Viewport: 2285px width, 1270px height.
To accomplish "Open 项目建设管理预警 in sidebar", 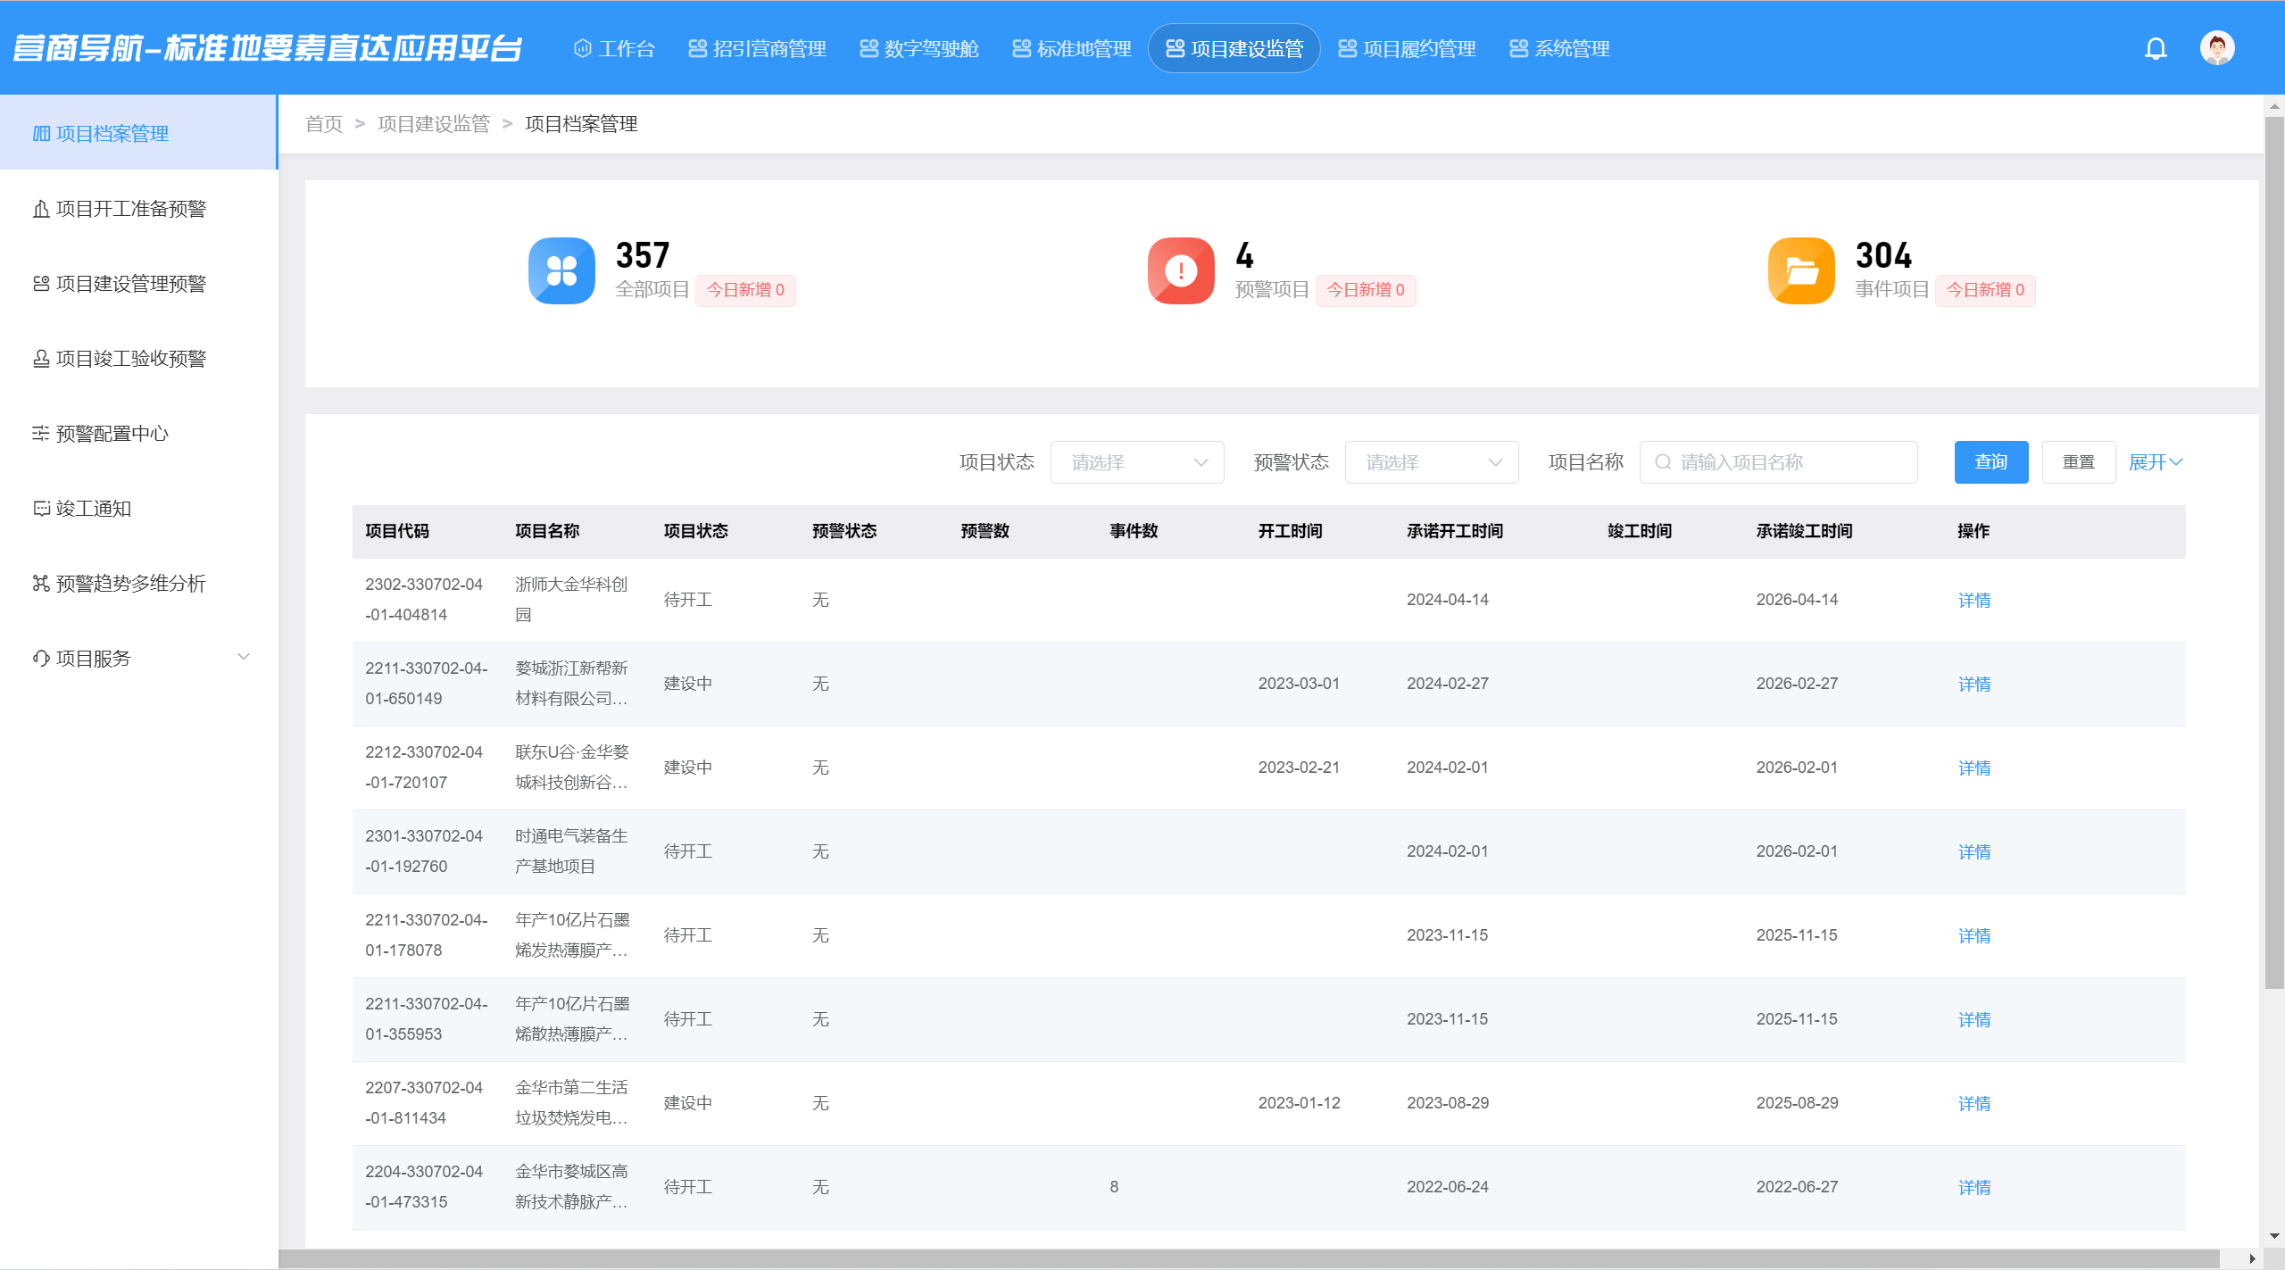I will pos(138,284).
